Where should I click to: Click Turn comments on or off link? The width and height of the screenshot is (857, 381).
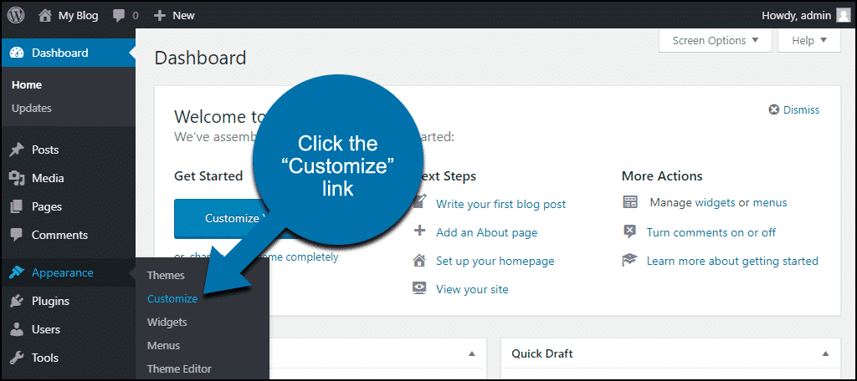(x=711, y=232)
